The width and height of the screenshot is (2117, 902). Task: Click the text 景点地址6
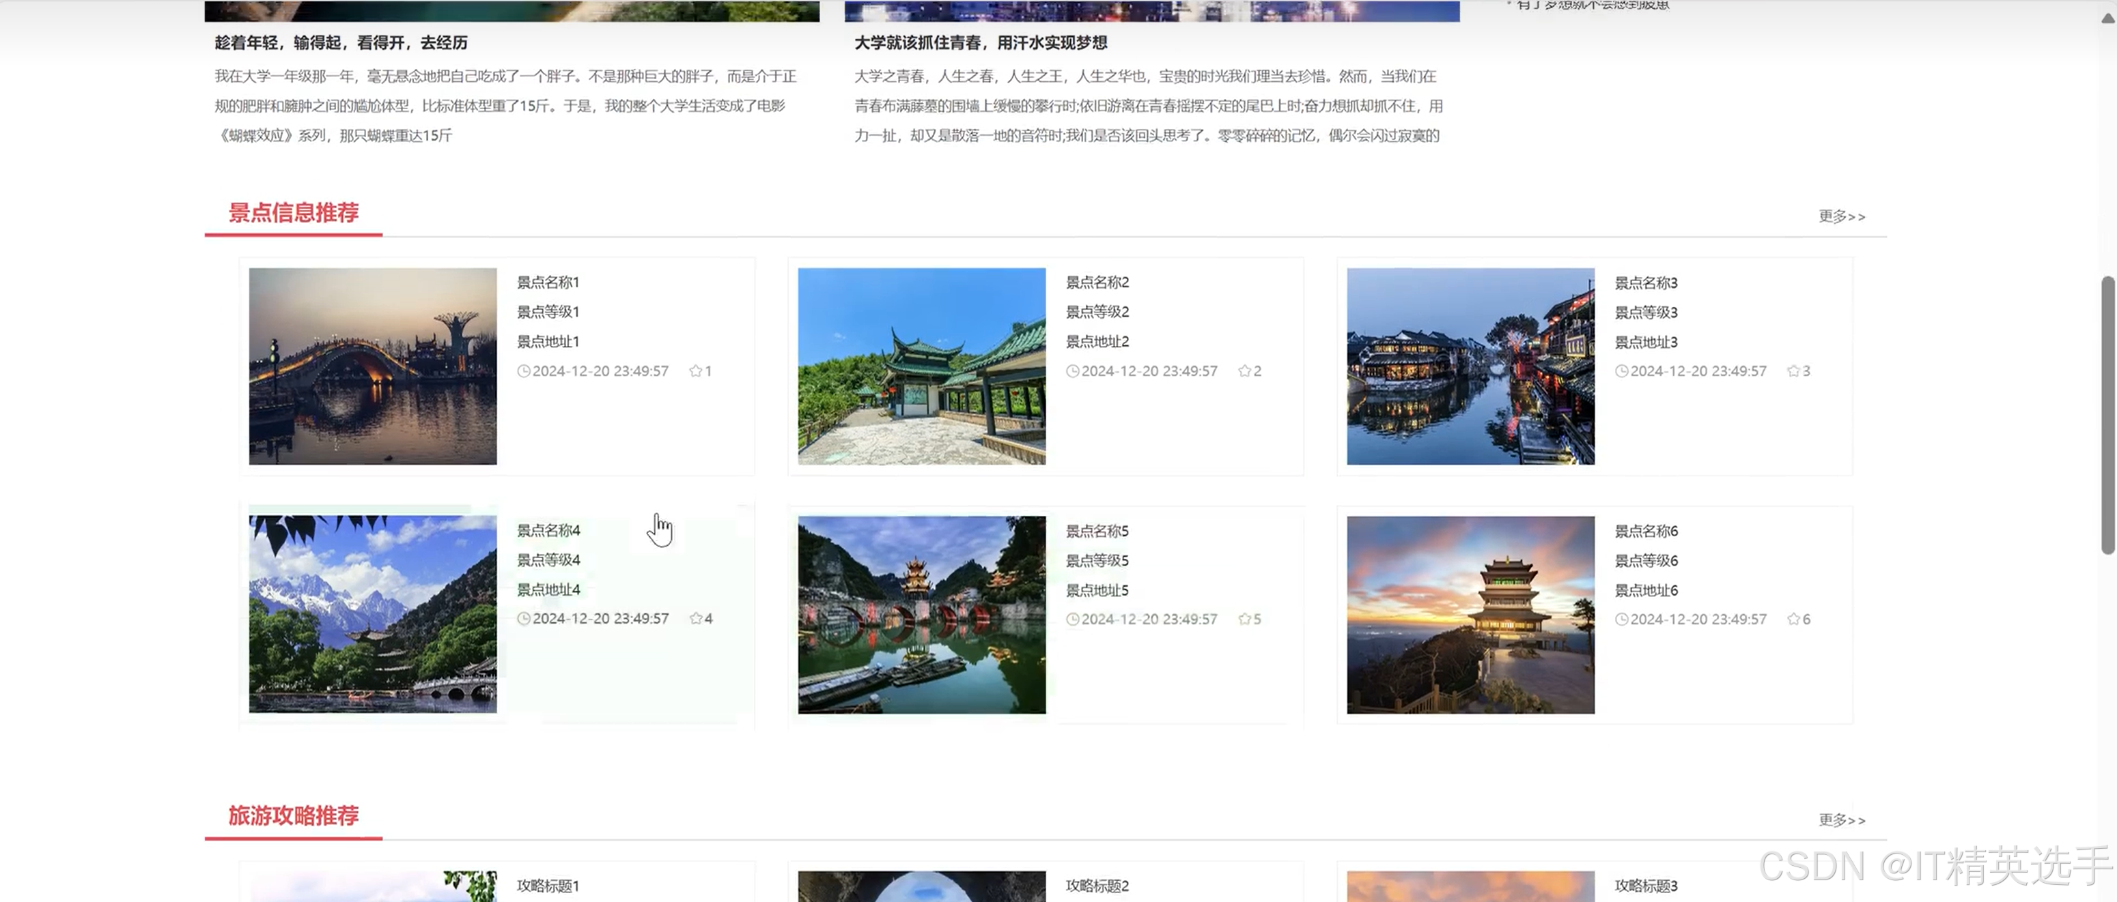(x=1646, y=590)
